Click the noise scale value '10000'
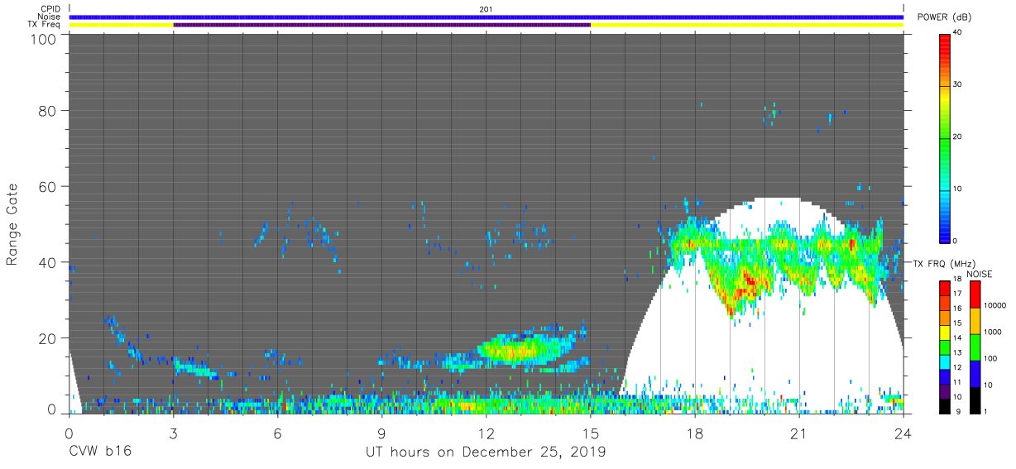Viewport: 1016px width, 469px height. coord(994,305)
